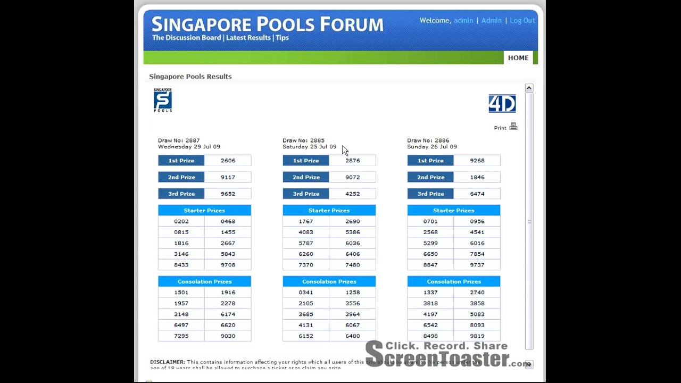Select consolation prize number 1501
Viewport: 681px width, 383px height.
pyautogui.click(x=181, y=293)
